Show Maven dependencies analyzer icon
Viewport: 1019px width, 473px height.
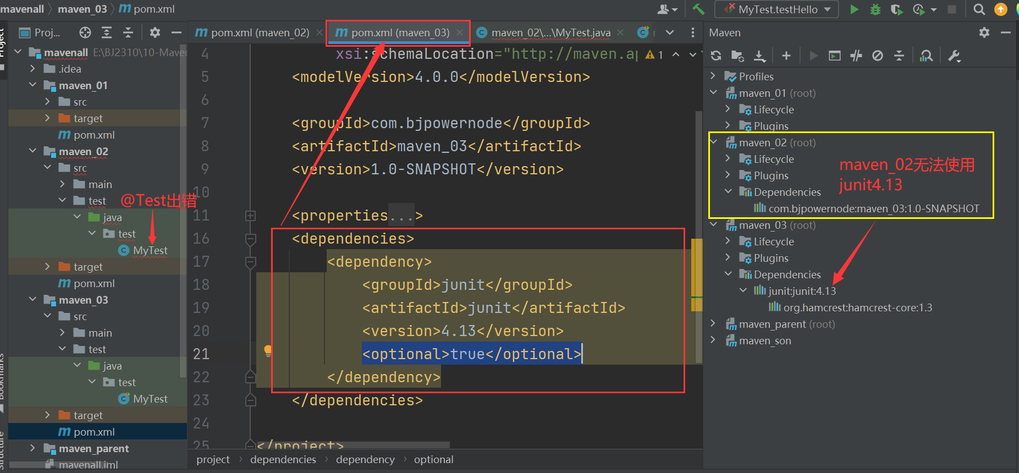[927, 56]
